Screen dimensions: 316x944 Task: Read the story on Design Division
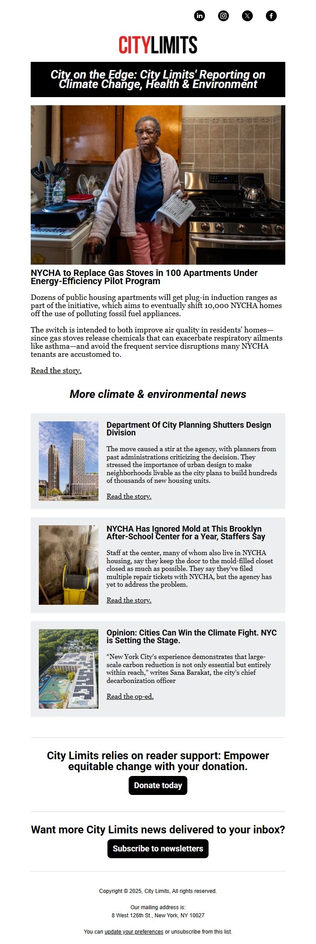(x=129, y=496)
